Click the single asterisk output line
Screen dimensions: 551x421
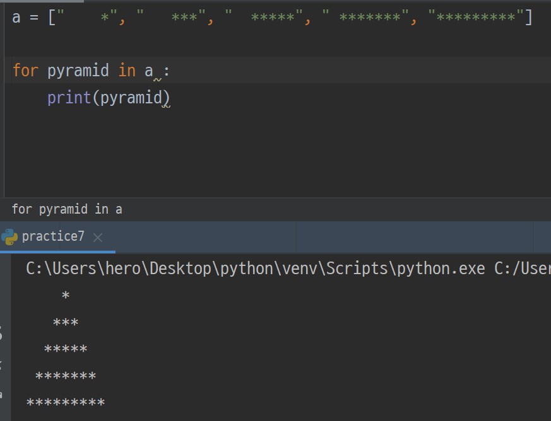click(x=66, y=296)
